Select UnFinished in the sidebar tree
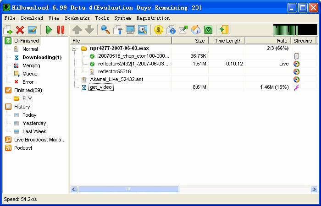Image resolution: width=321 pixels, height=206 pixels. [x=27, y=41]
